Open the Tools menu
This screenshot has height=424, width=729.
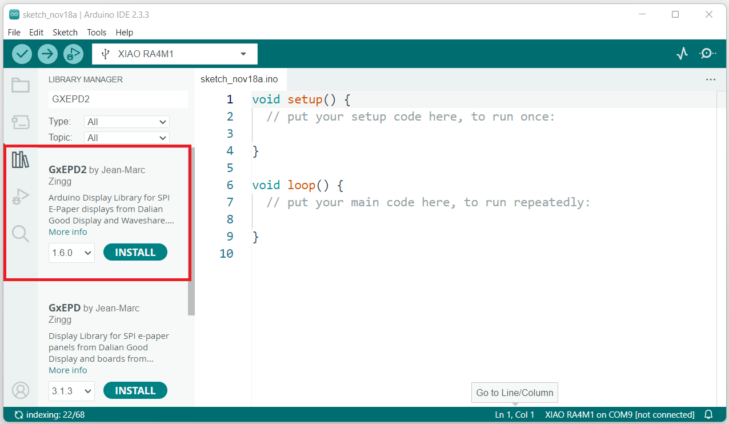(97, 33)
